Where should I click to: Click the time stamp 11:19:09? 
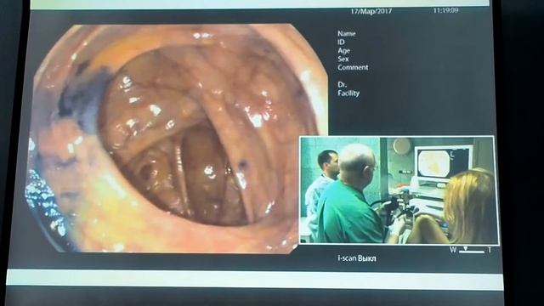[445, 10]
